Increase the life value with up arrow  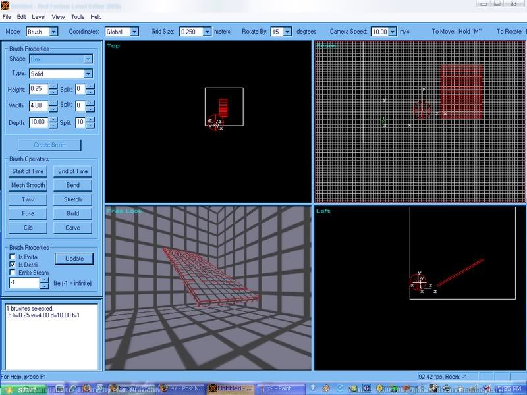click(x=44, y=280)
